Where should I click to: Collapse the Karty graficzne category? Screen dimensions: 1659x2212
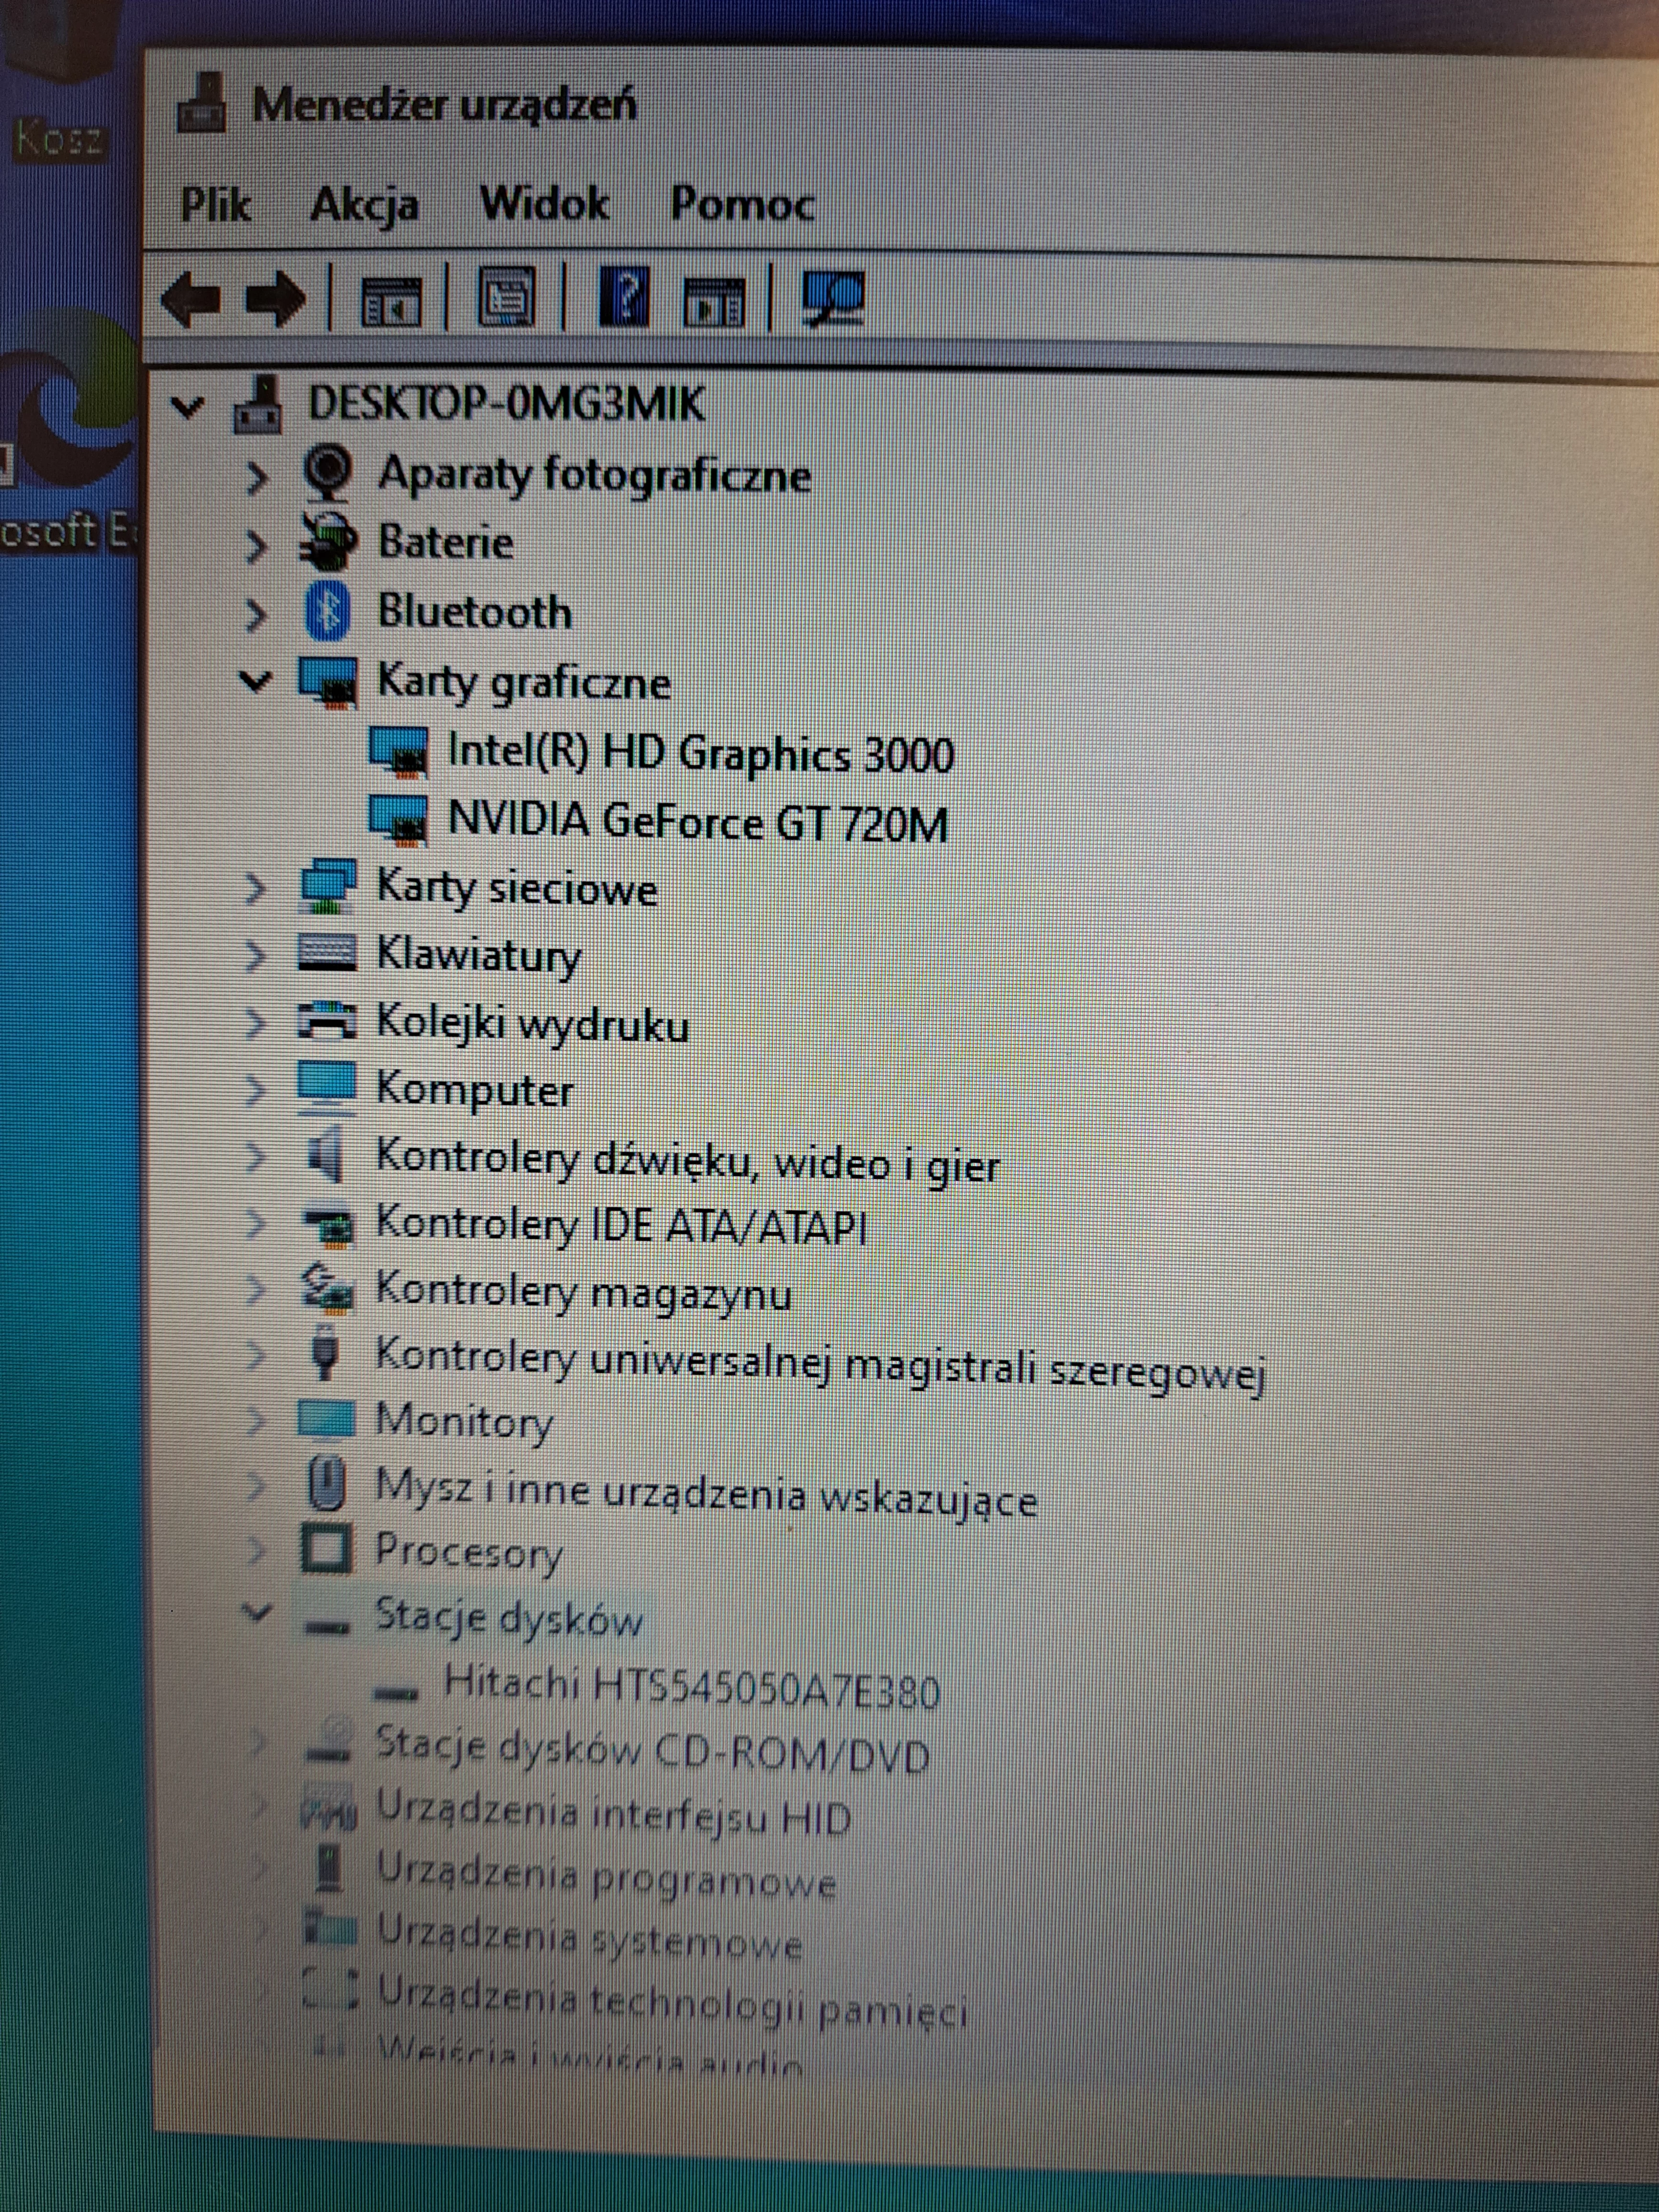point(256,682)
